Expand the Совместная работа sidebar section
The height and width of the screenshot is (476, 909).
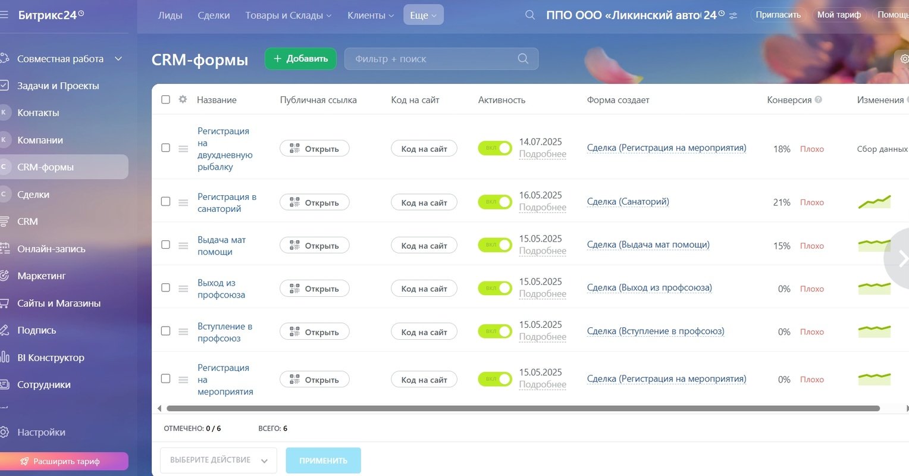click(118, 58)
